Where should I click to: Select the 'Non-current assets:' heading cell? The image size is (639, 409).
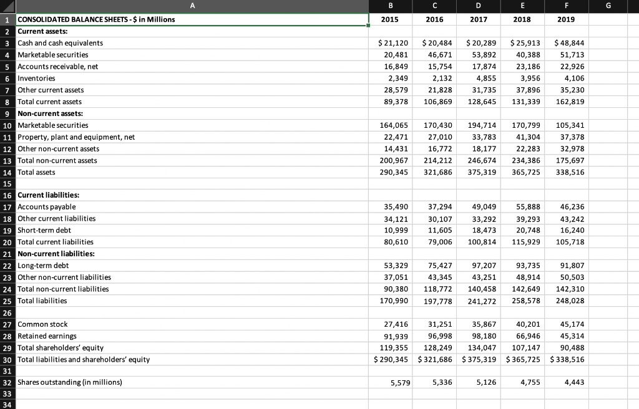[x=192, y=113]
